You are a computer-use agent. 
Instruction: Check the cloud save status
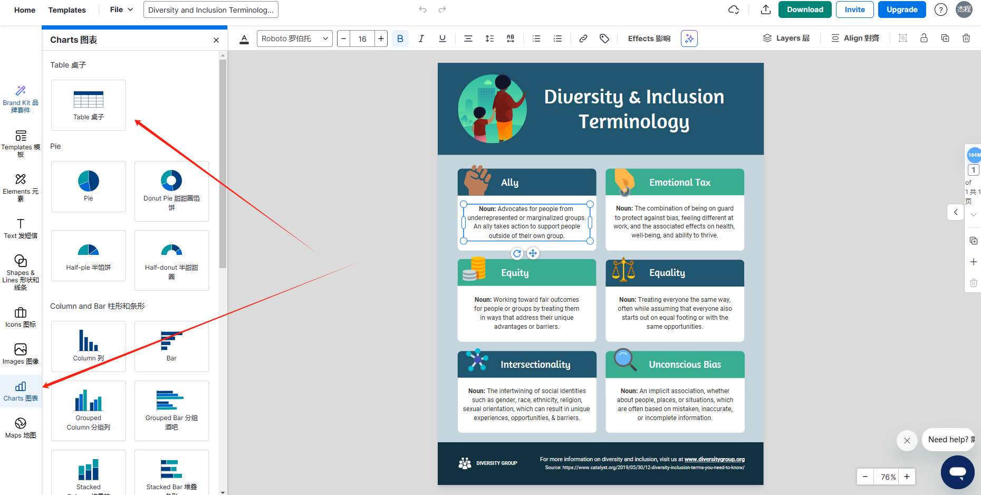734,9
